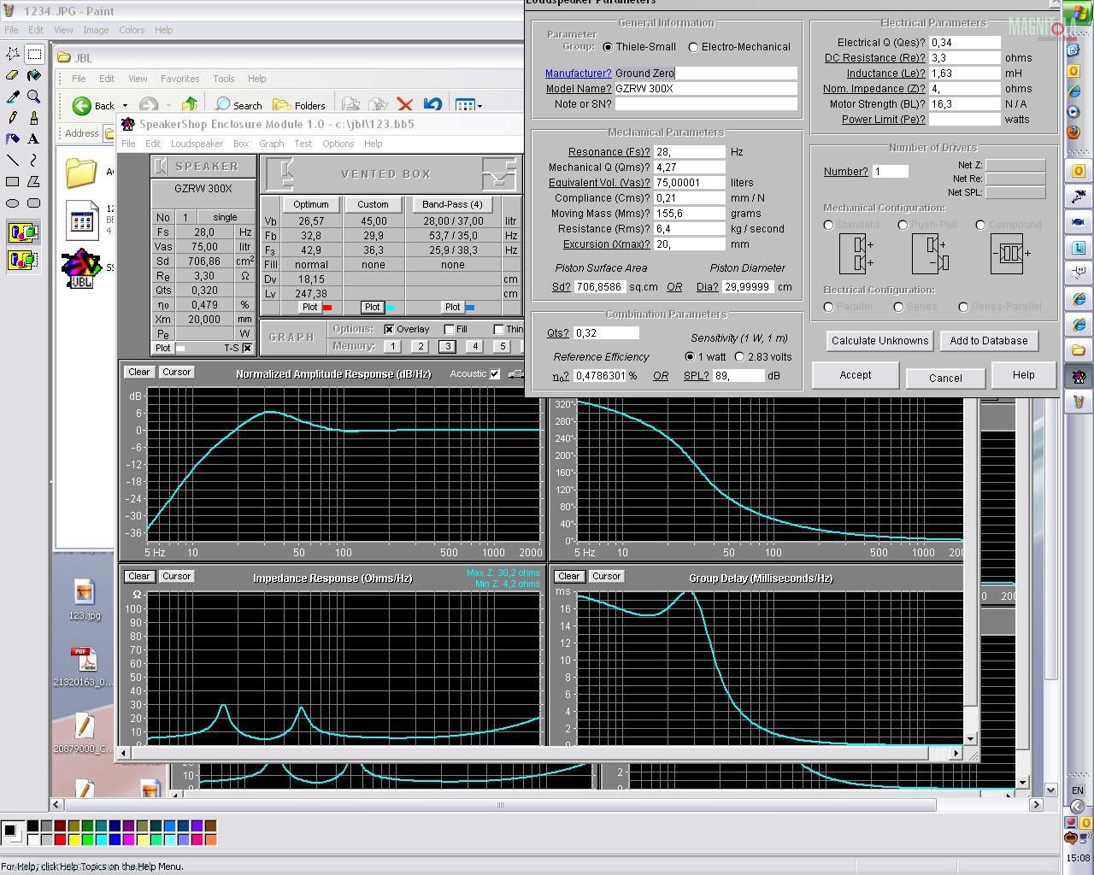This screenshot has width=1094, height=875.
Task: Pick the bright red swatch in Paint palette
Action: 60,839
